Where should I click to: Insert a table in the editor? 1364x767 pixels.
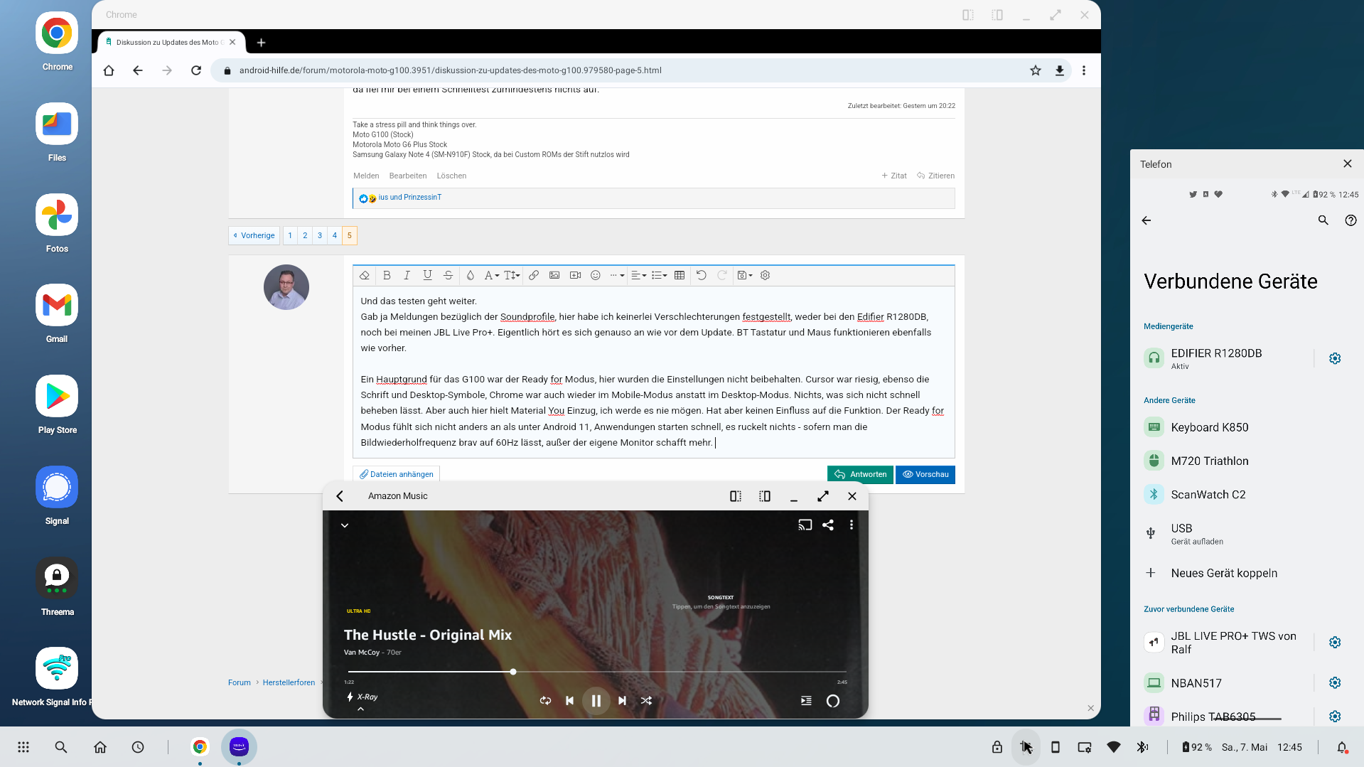coord(680,276)
